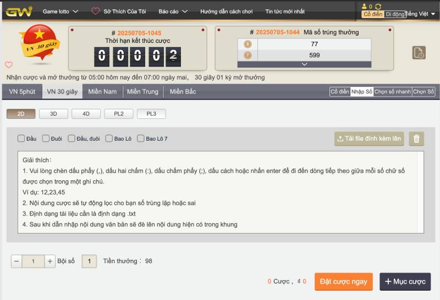The height and width of the screenshot is (300, 440).
Task: Click the balance refresh icon
Action: [x=378, y=7]
